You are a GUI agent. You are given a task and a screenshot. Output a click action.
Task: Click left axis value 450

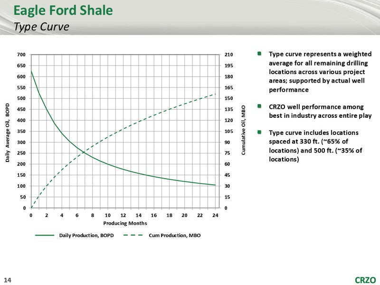[x=21, y=109]
